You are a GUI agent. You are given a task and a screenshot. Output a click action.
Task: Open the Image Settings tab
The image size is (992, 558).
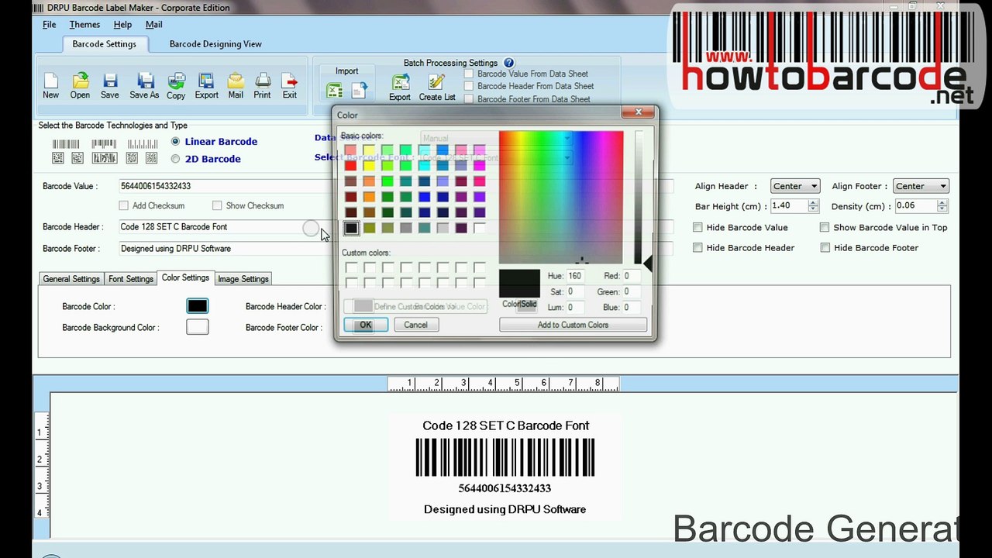[x=243, y=279]
